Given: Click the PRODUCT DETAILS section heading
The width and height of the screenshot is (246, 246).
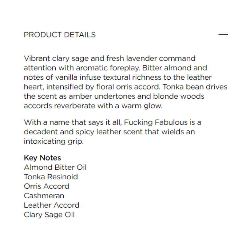Looking at the screenshot, I should pos(60,35).
